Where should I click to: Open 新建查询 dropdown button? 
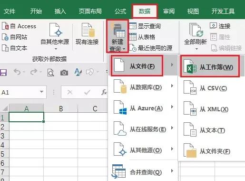tap(118, 36)
